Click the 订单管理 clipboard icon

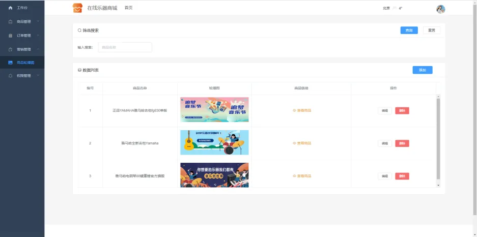click(x=10, y=36)
